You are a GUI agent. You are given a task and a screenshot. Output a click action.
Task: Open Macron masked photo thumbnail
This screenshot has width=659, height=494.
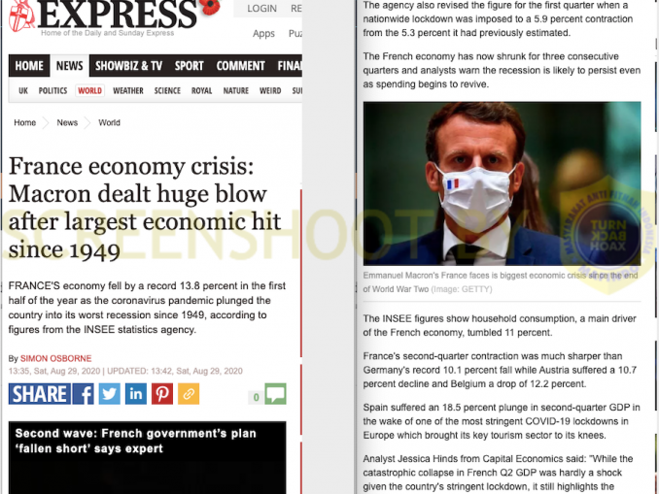click(x=502, y=183)
